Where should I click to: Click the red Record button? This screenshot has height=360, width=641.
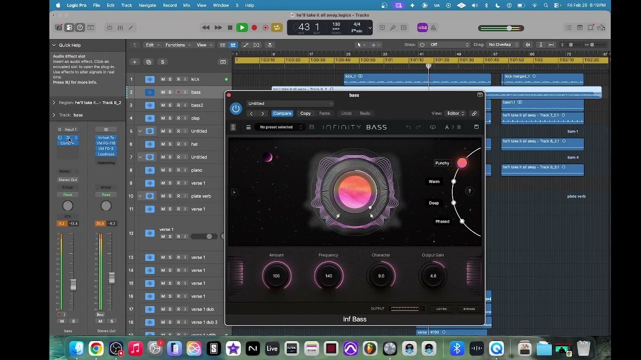coord(254,27)
